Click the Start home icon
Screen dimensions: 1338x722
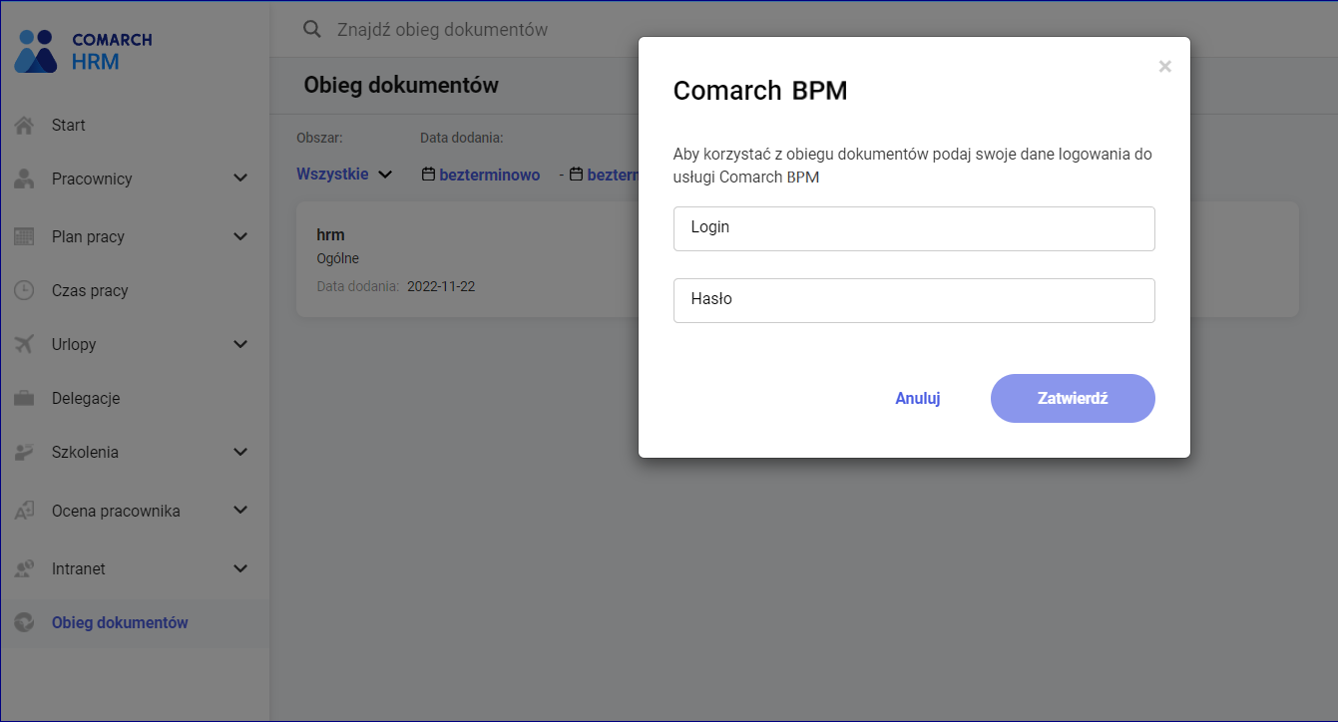click(24, 126)
